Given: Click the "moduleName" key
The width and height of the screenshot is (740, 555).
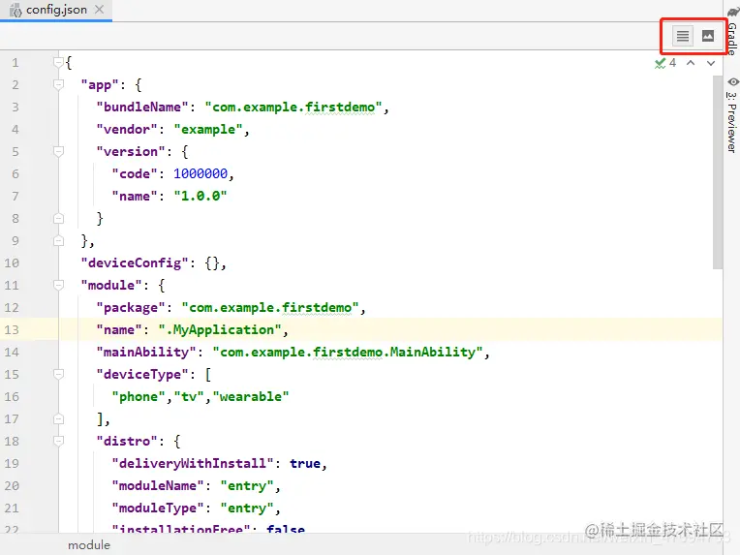Looking at the screenshot, I should click(158, 485).
